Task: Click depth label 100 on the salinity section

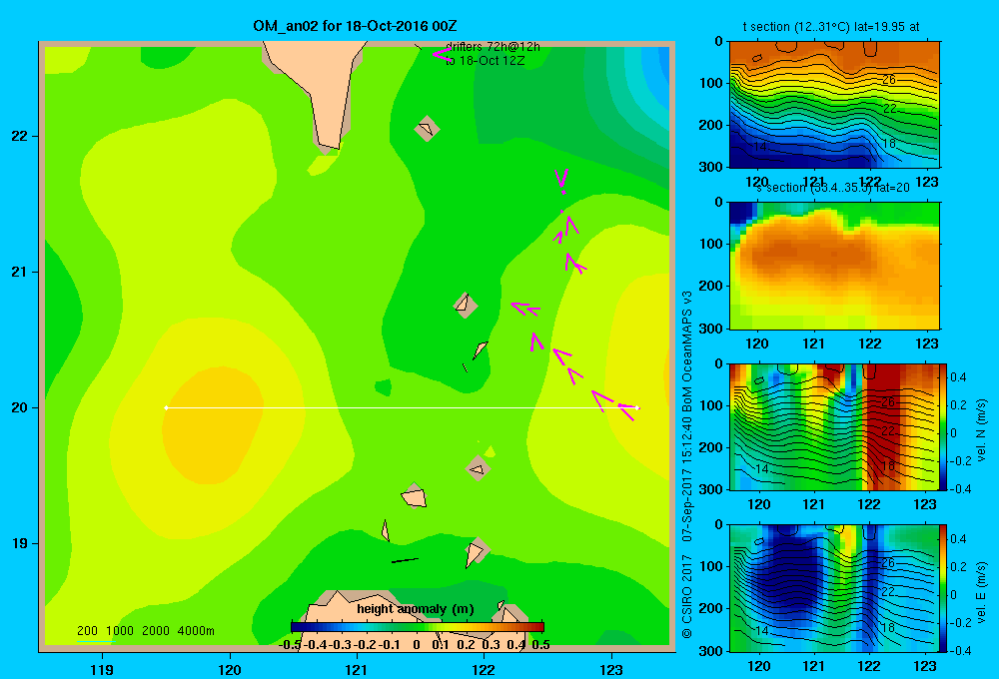Action: (711, 244)
